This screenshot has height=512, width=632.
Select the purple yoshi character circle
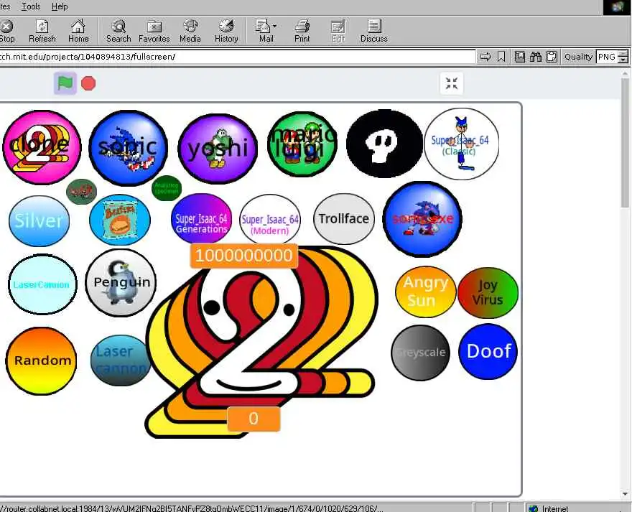218,149
